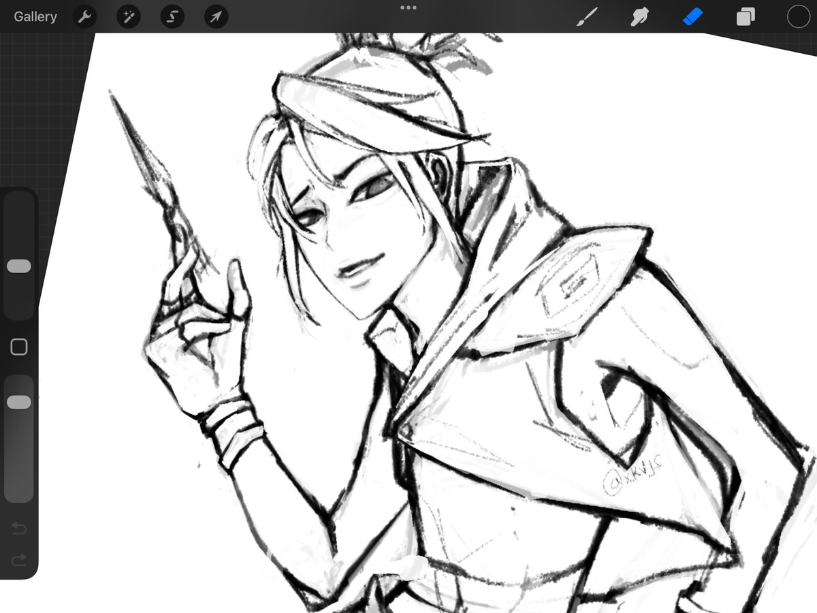Redo the last undone stroke
This screenshot has height=613, width=817.
click(x=19, y=560)
